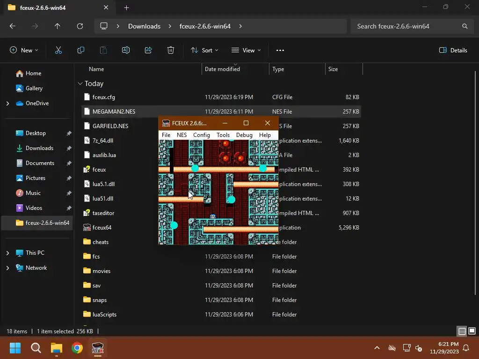Open the Sort dropdown

[x=204, y=50]
